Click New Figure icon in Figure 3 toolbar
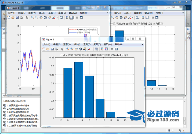Image resolution: width=192 pixels, height=134 pixels. (x=44, y=49)
